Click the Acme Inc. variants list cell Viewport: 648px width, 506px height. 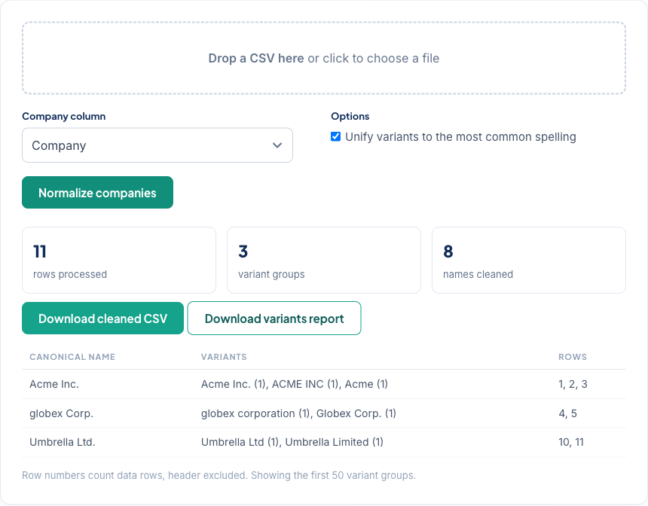point(295,384)
